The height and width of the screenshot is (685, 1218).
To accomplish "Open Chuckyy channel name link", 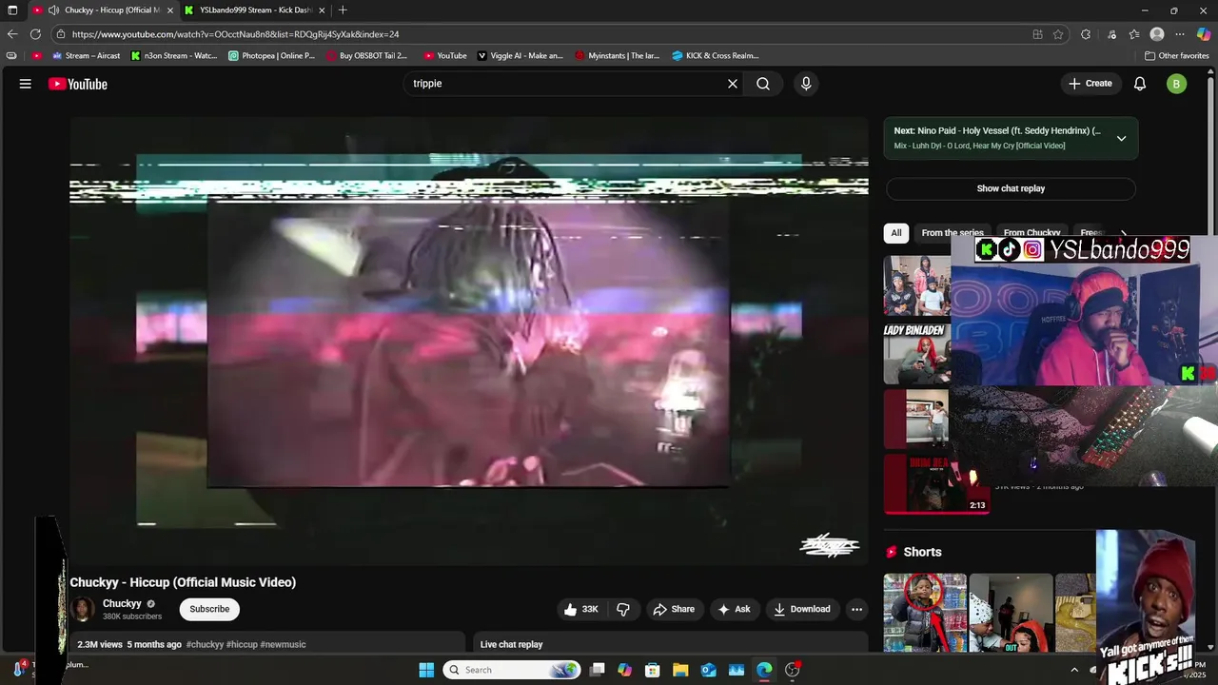I will pyautogui.click(x=122, y=603).
